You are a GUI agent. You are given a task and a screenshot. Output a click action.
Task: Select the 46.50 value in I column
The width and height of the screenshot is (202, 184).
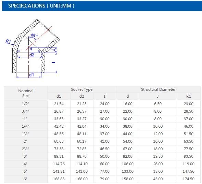[105, 149]
